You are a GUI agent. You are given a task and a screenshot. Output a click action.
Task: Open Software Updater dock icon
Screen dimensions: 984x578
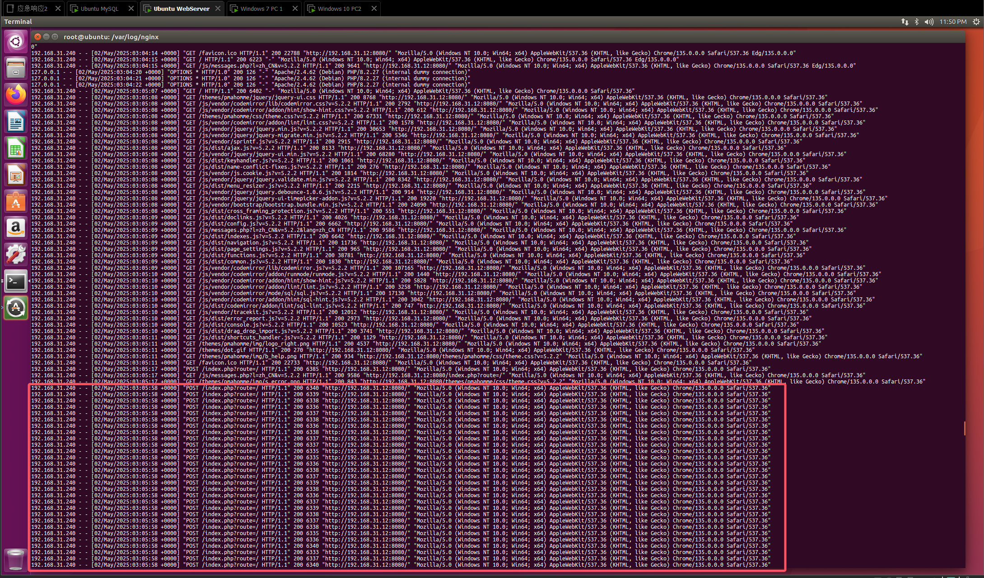pyautogui.click(x=16, y=308)
